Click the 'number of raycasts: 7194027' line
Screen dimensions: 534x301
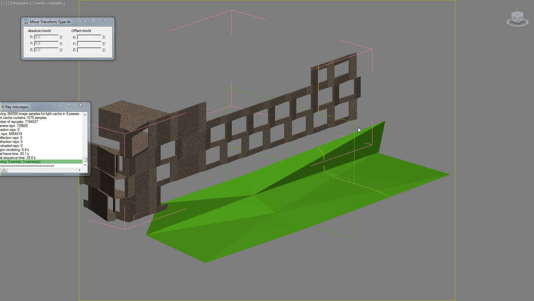pos(19,122)
